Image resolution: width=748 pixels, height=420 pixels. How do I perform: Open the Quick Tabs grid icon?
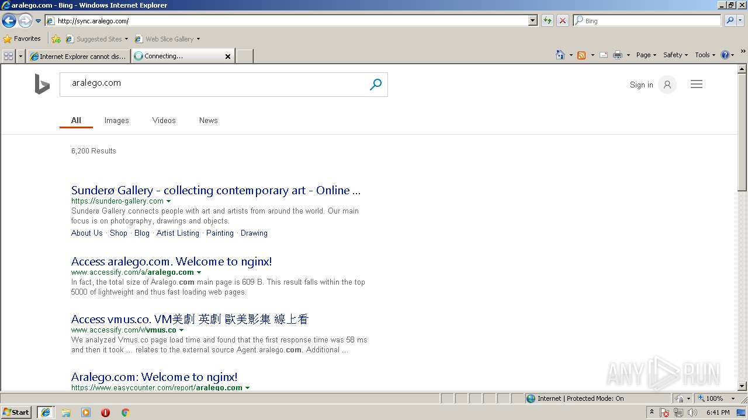(8, 56)
